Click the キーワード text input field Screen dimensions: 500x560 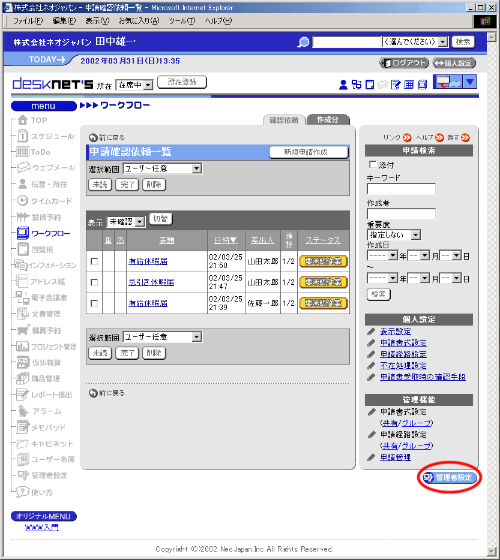click(401, 189)
